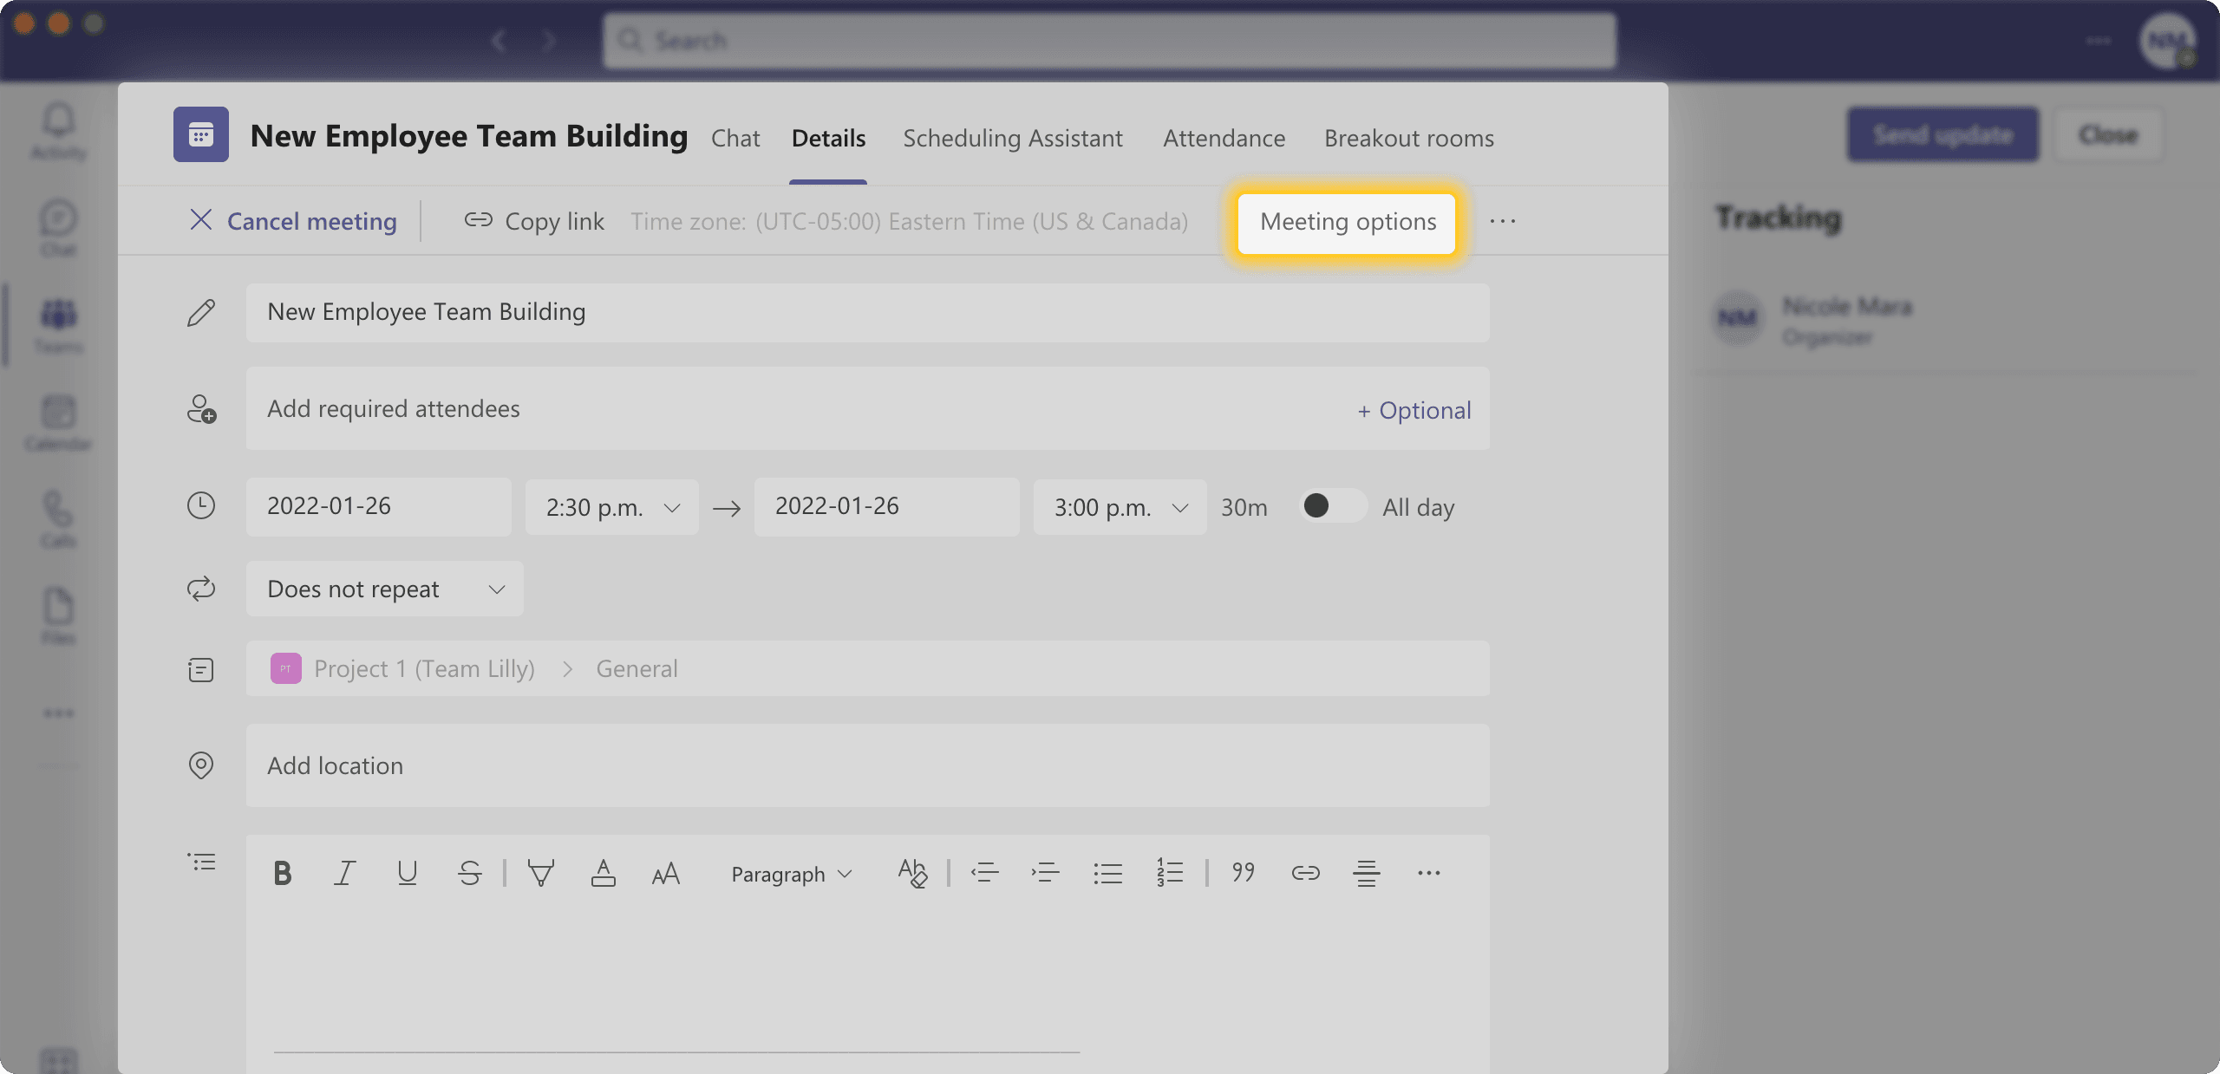This screenshot has height=1074, width=2220.
Task: Open Chat in the sidebar
Action: 59,229
